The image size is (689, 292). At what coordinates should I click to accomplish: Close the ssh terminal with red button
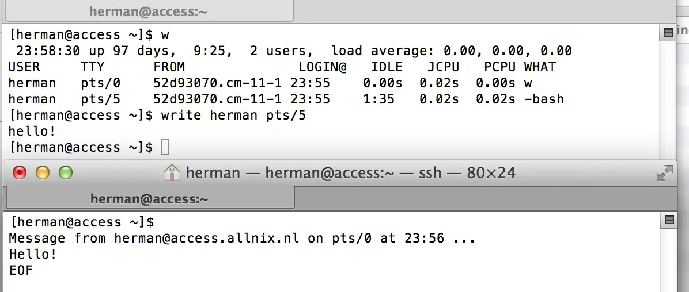tap(20, 173)
